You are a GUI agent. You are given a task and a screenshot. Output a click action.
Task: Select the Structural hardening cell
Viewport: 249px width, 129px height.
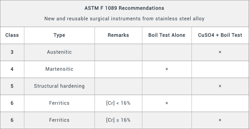59,86
